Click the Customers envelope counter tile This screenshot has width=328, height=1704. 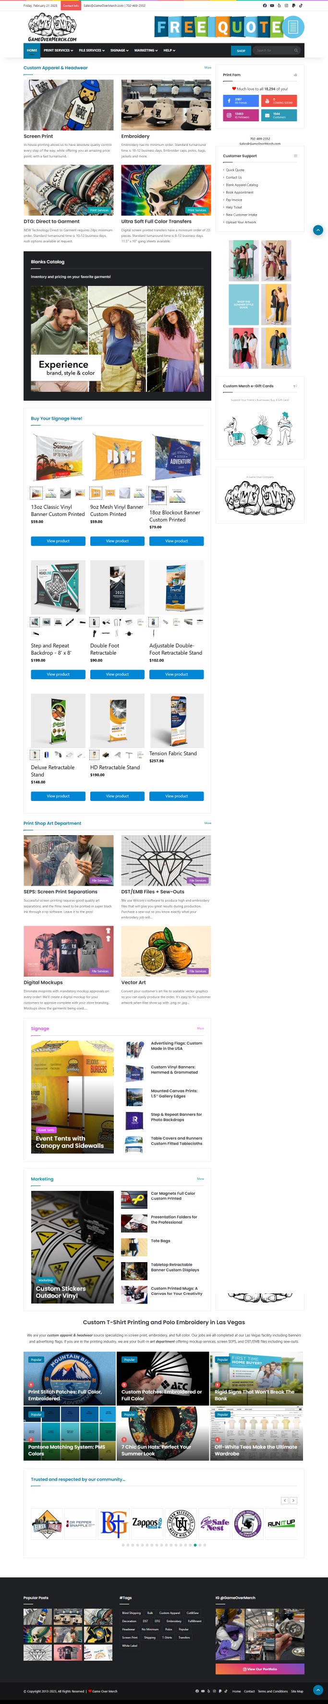pyautogui.click(x=279, y=115)
